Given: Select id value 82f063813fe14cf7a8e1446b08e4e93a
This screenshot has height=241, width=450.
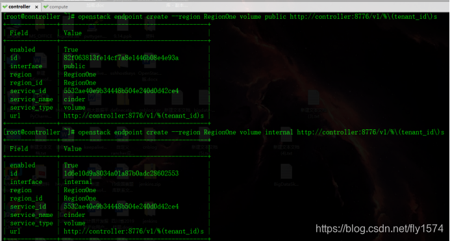Looking at the screenshot, I should [121, 58].
